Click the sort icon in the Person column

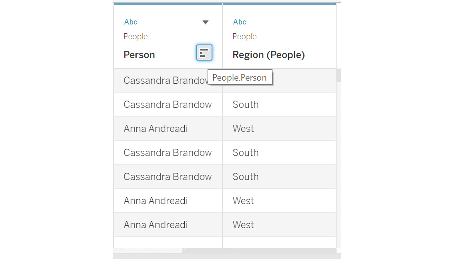click(x=204, y=53)
